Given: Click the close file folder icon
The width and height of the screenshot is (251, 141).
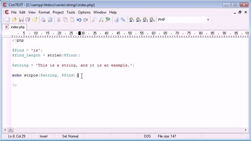Looking at the screenshot, I should coord(35,20).
